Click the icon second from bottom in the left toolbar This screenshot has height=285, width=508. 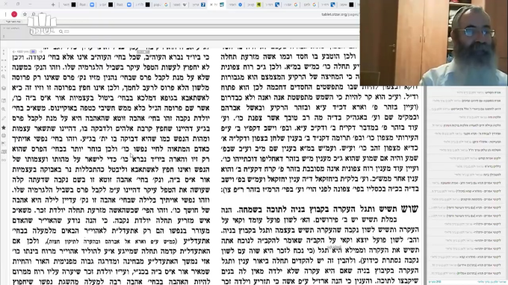click(x=4, y=151)
